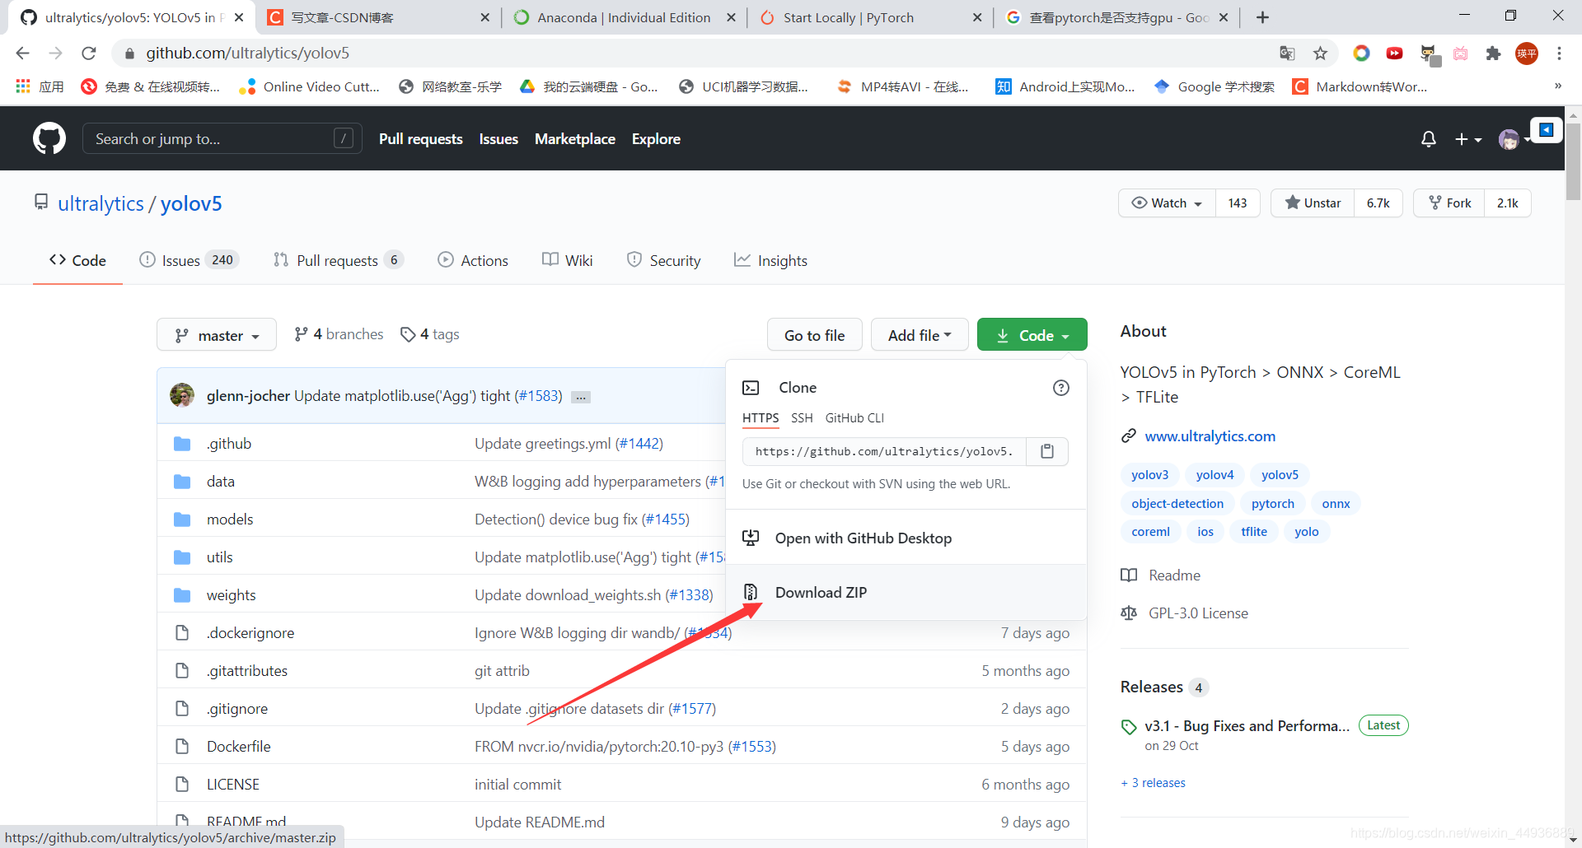
Task: Bookmark page with star icon in address bar
Action: pos(1321,54)
